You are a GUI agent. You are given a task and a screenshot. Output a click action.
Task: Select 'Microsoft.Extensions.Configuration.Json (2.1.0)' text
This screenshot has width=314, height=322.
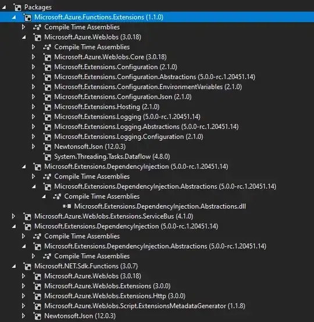[x=123, y=96]
